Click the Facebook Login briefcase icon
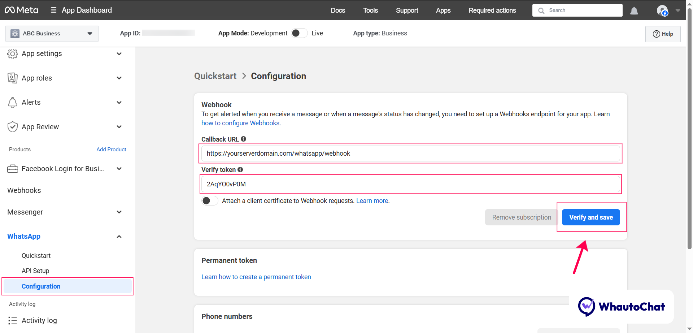 pos(13,168)
